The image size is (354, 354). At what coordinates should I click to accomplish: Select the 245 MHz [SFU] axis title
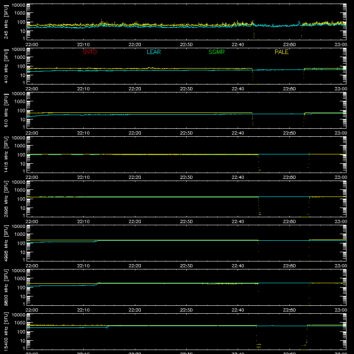point(6,22)
